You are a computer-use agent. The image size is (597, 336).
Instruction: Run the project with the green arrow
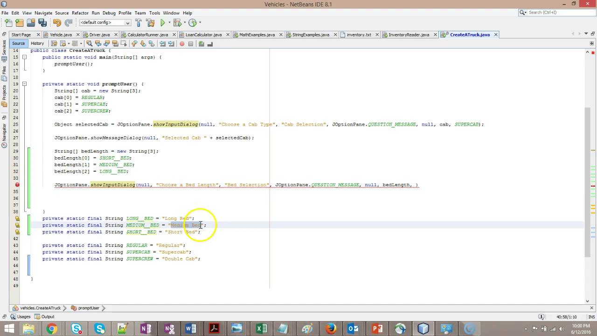[163, 22]
